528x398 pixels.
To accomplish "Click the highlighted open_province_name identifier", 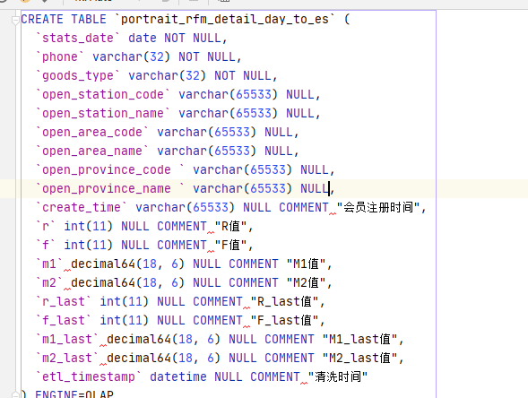I will tap(110, 189).
